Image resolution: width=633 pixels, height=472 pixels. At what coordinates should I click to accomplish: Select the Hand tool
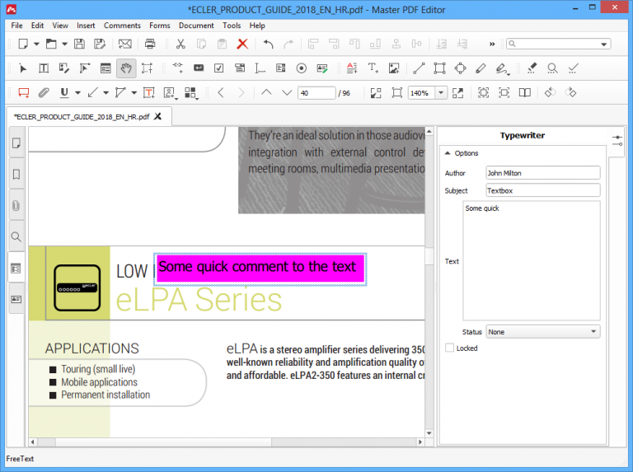point(126,68)
